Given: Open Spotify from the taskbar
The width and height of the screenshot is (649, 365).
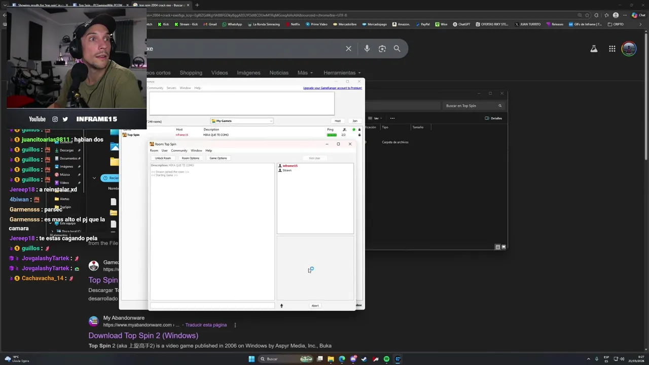Looking at the screenshot, I should tap(386, 359).
